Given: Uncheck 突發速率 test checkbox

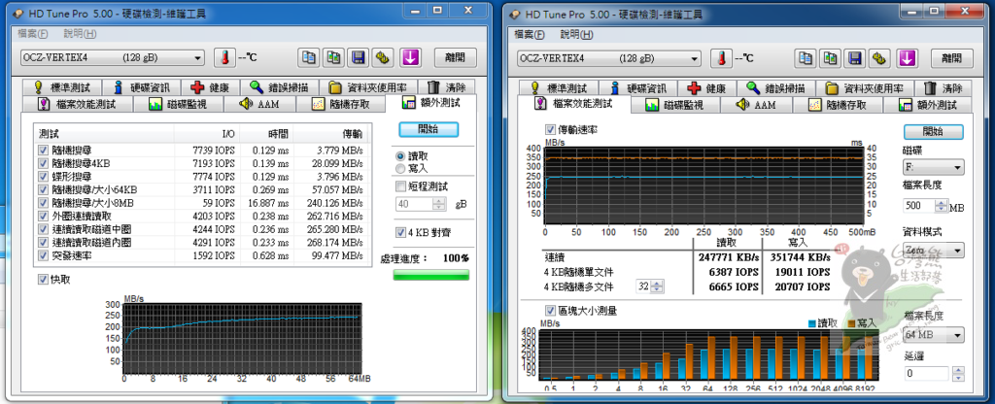Looking at the screenshot, I should click(43, 255).
